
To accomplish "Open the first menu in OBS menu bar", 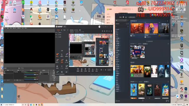I will tap(5, 28).
